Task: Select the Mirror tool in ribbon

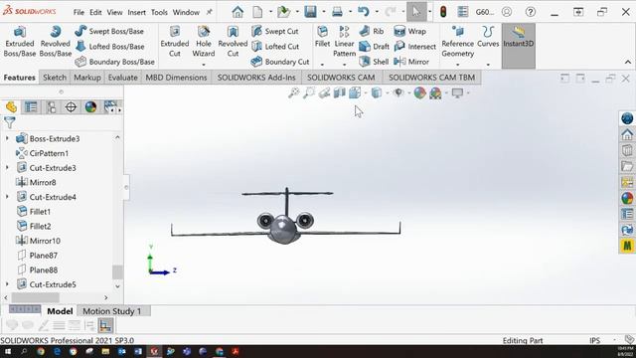Action: pyautogui.click(x=411, y=62)
